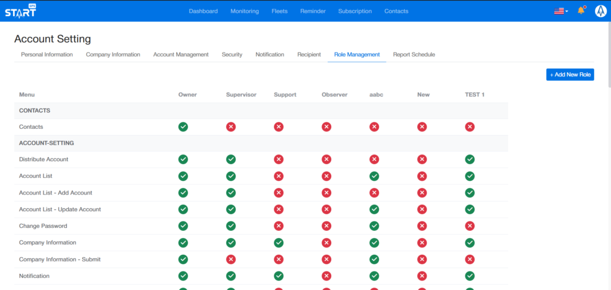Click the Add New Role button
Image resolution: width=611 pixels, height=290 pixels.
tap(570, 75)
